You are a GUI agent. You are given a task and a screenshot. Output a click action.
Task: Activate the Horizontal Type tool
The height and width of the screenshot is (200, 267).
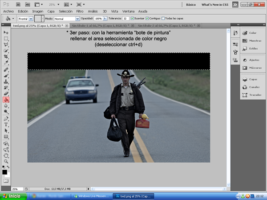6,125
